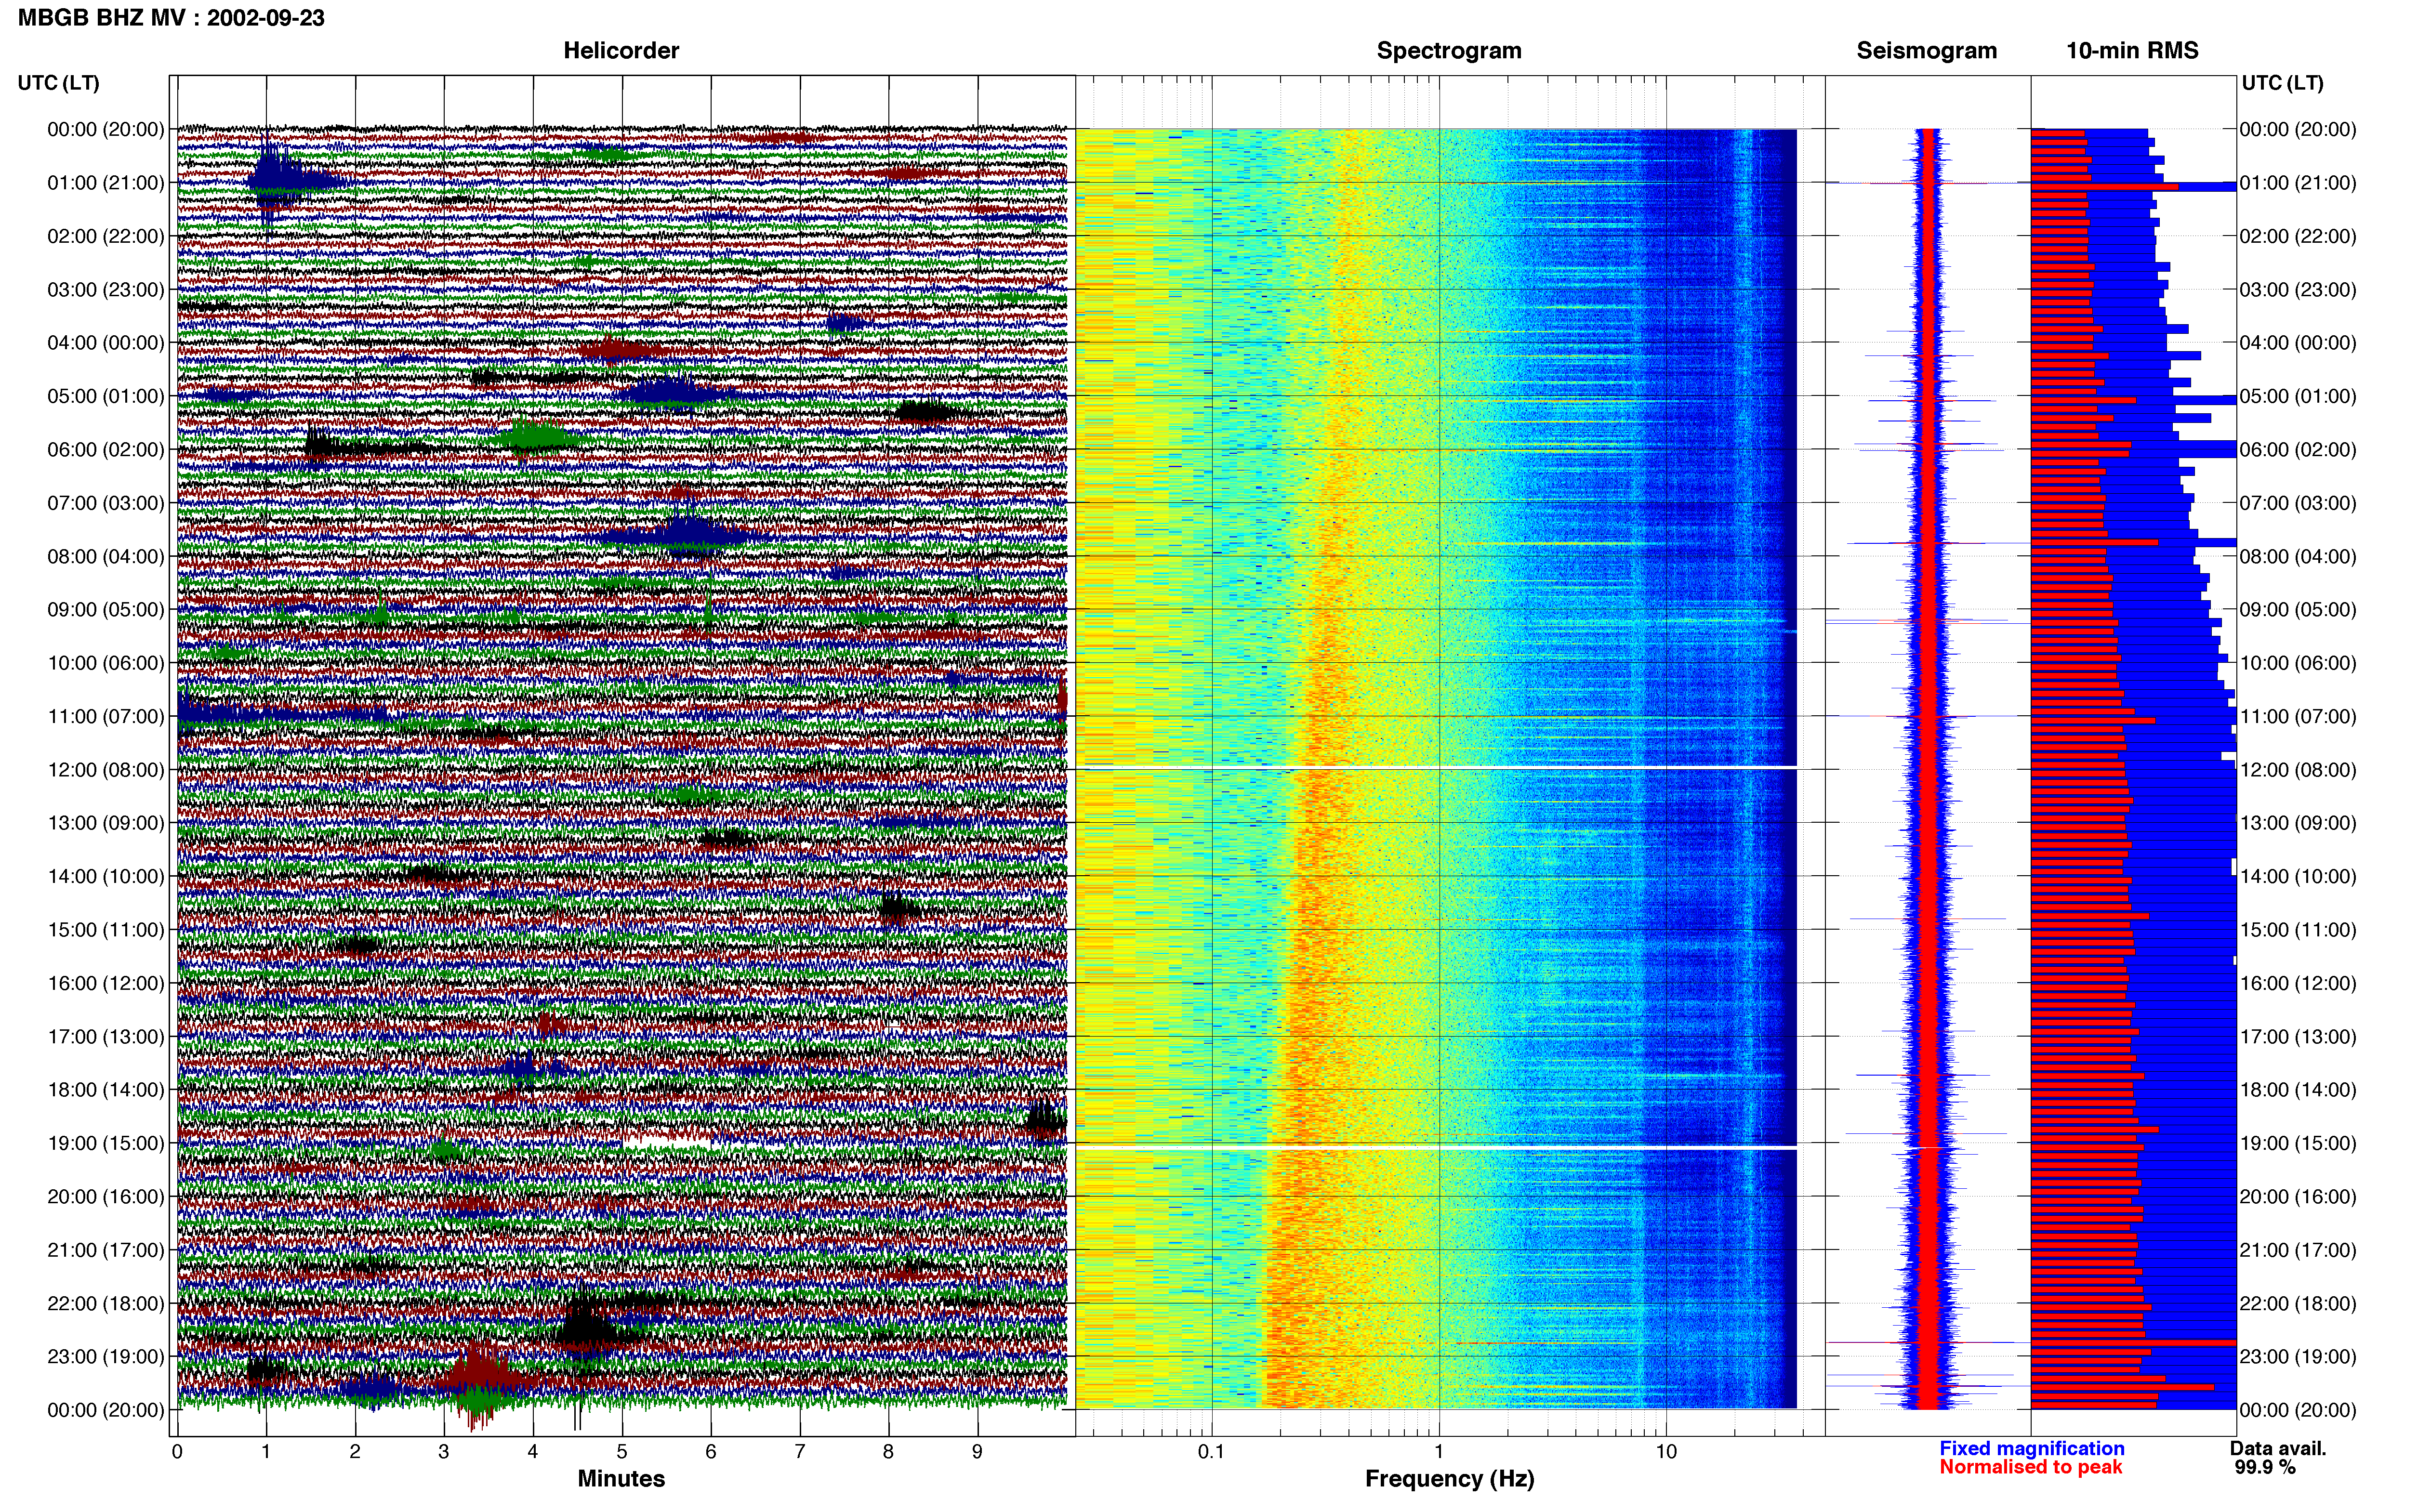The height and width of the screenshot is (1512, 2418).
Task: Click left time label '22:00 (18:00)'
Action: click(x=106, y=1304)
